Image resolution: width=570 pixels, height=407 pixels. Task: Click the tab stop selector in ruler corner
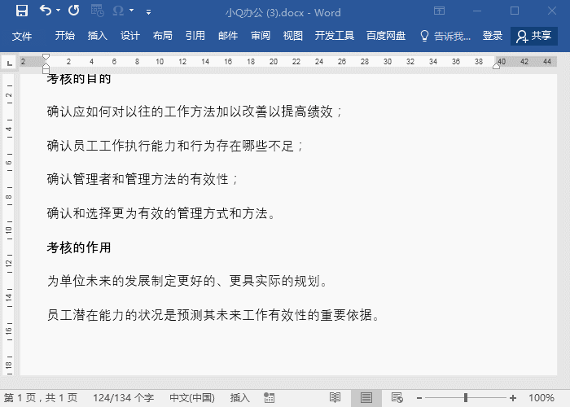[x=10, y=63]
